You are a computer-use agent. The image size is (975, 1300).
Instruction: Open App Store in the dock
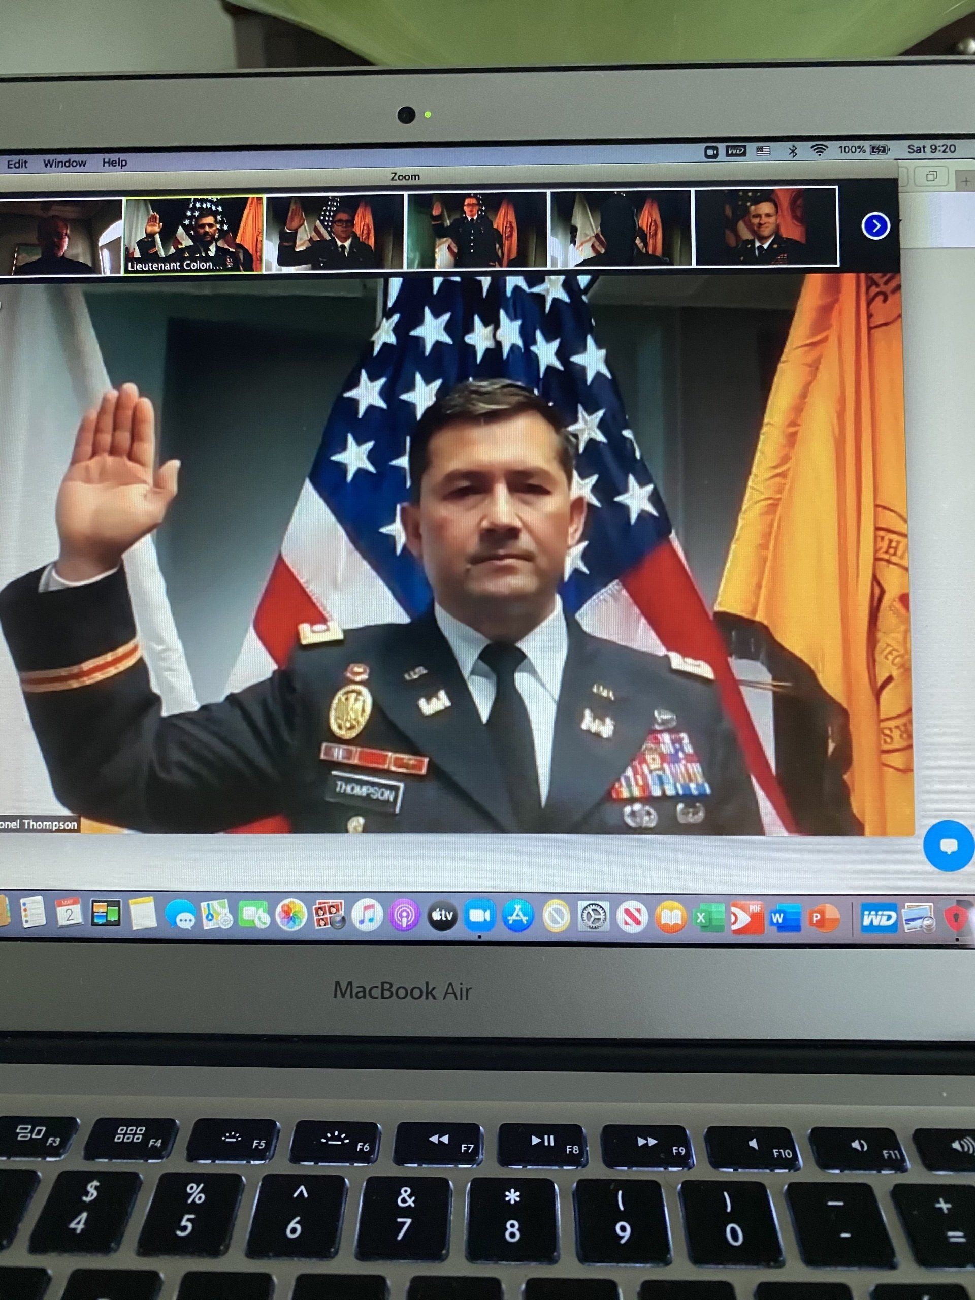518,916
